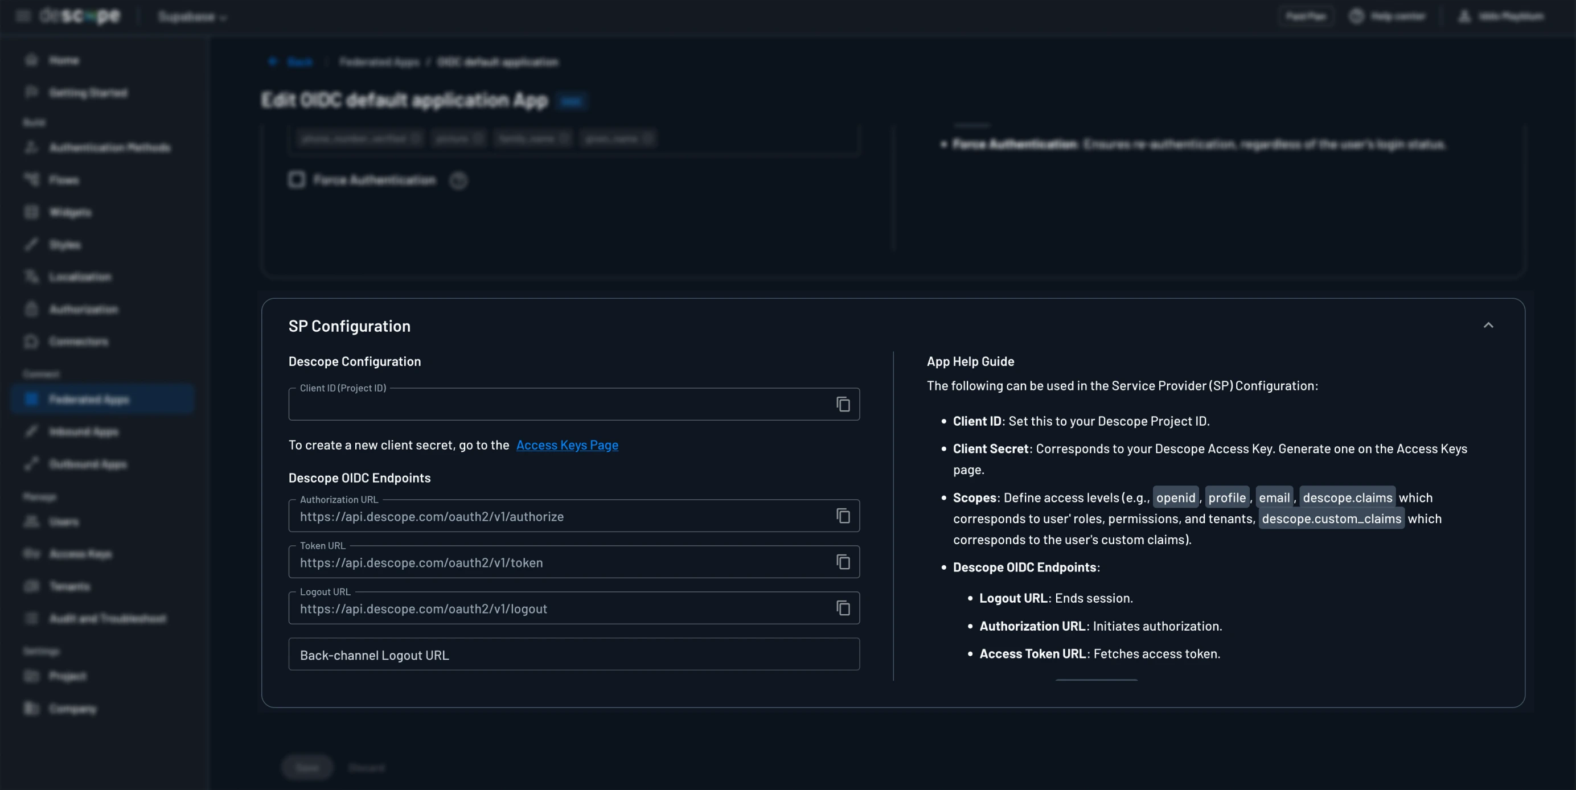Click Federated Apps in the breadcrumb
1576x790 pixels.
(x=380, y=62)
